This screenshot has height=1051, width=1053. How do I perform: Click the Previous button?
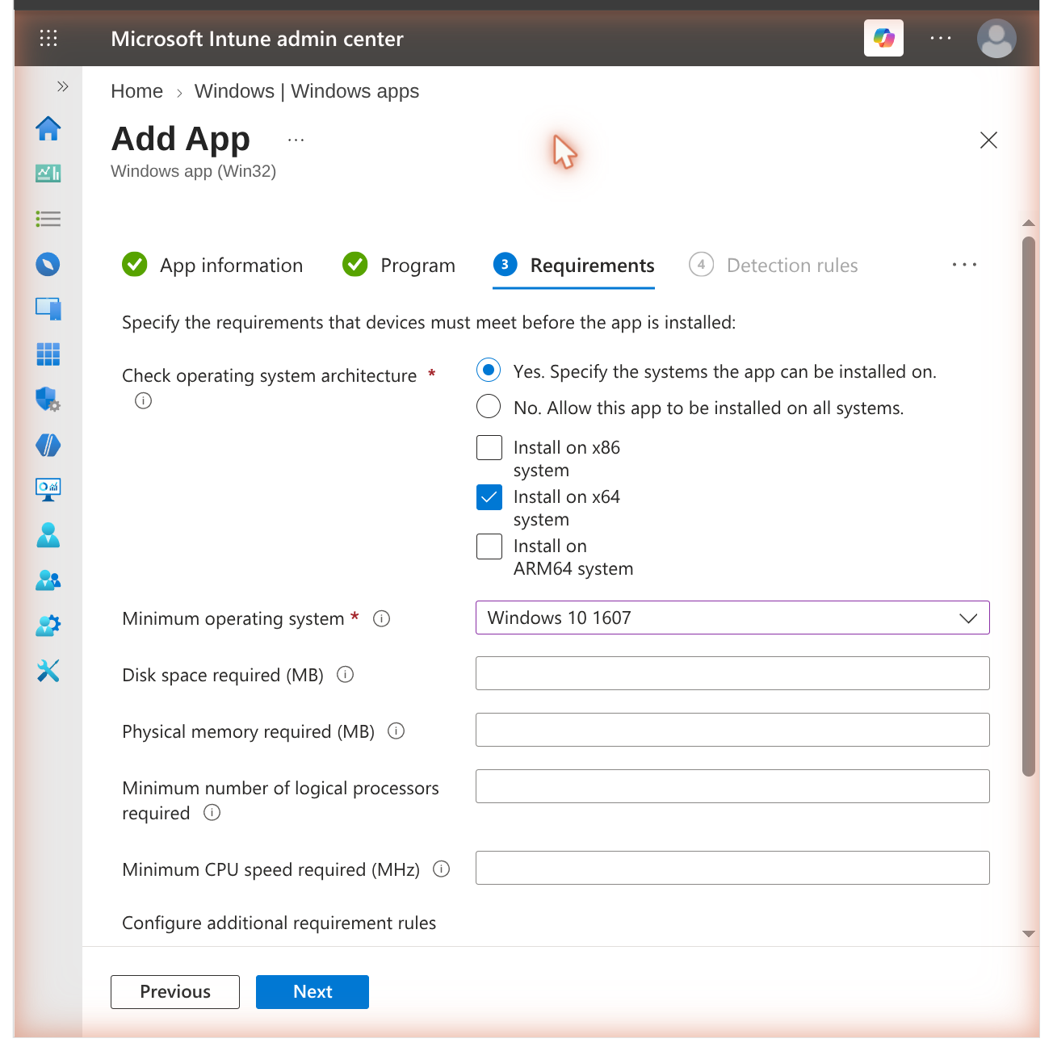[x=175, y=991]
